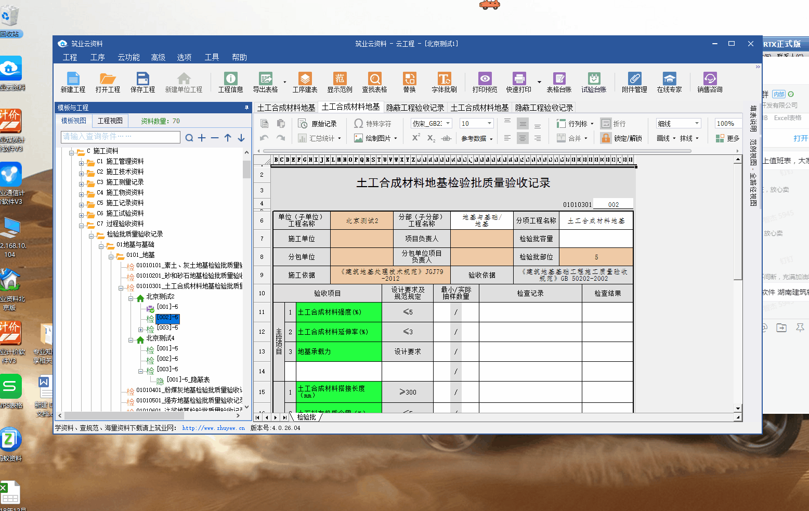Click the www.zhuyew.cn link
This screenshot has width=809, height=511.
(213, 428)
